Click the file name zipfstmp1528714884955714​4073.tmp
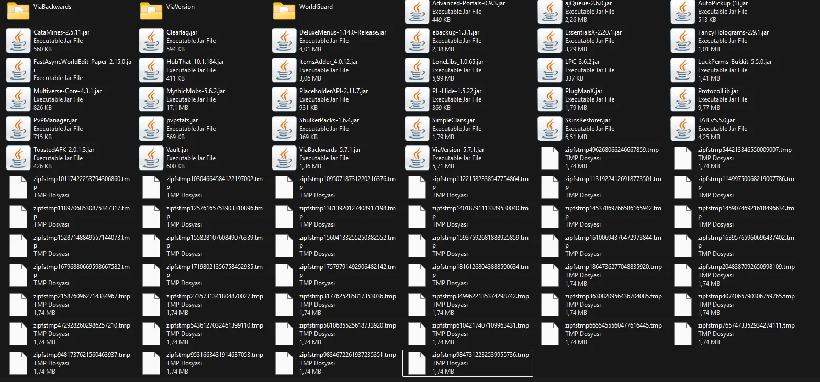The image size is (820, 382). (x=82, y=241)
